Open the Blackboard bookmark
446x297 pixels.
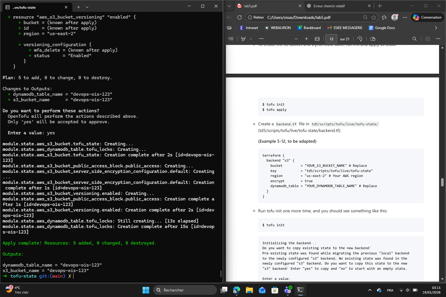[x=309, y=28]
